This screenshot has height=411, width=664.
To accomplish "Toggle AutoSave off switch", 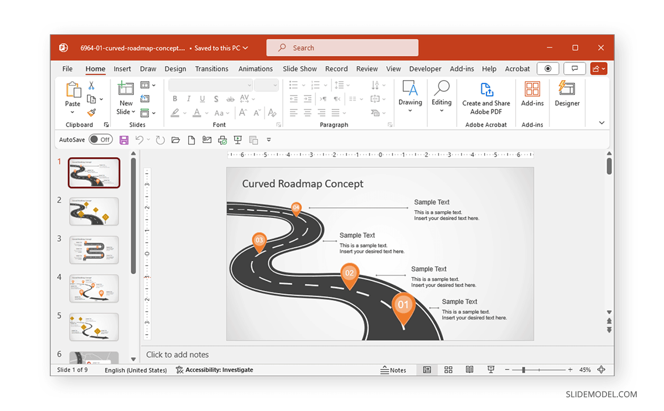I will click(100, 139).
